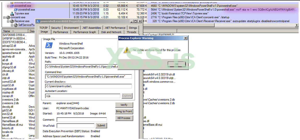Select the concentr.exe process name
Viewport: 300px width, 140px height.
18,17
